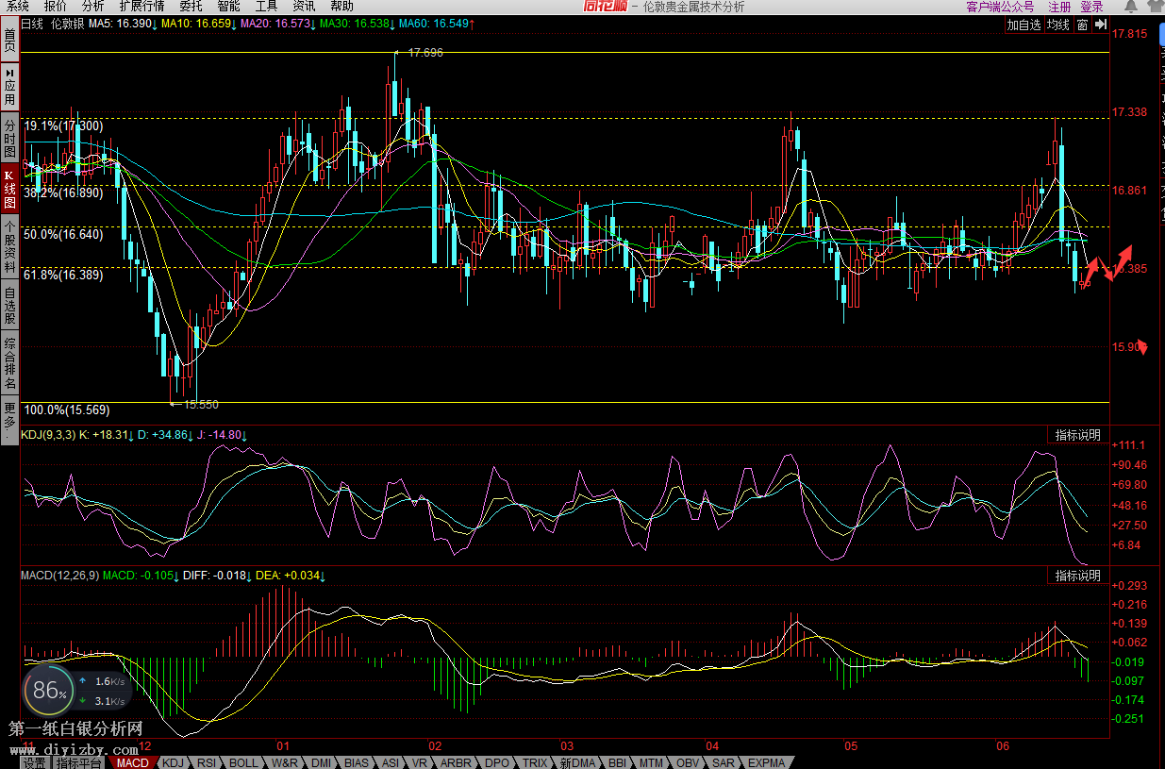Expand the 更多 sidebar section
1165x769 pixels.
9,414
